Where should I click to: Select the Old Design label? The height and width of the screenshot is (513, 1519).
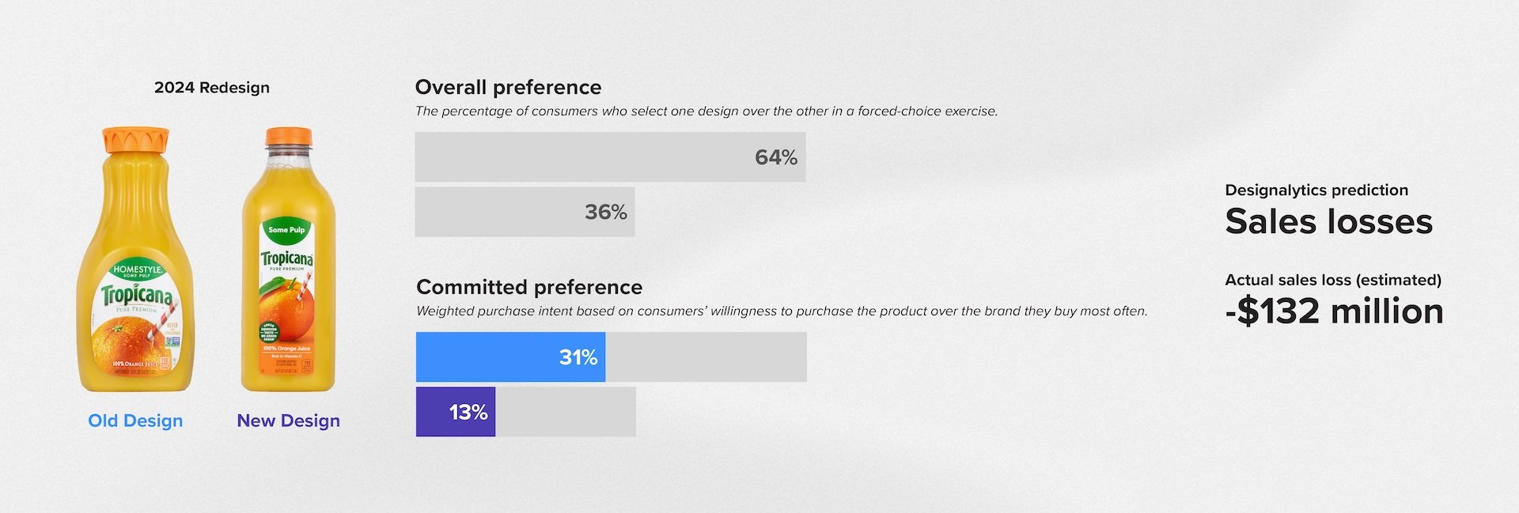point(135,421)
